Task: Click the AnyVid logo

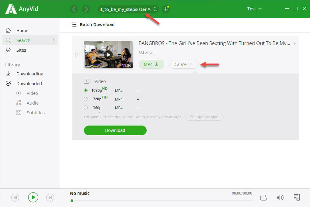Action: click(x=22, y=9)
